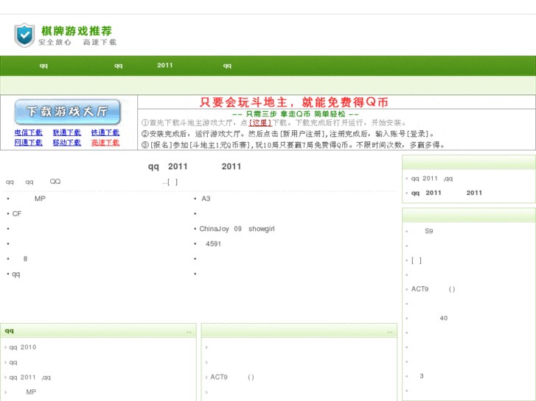Click the [这里] download link in step one
Screen dimensions: 536x401
click(260, 123)
